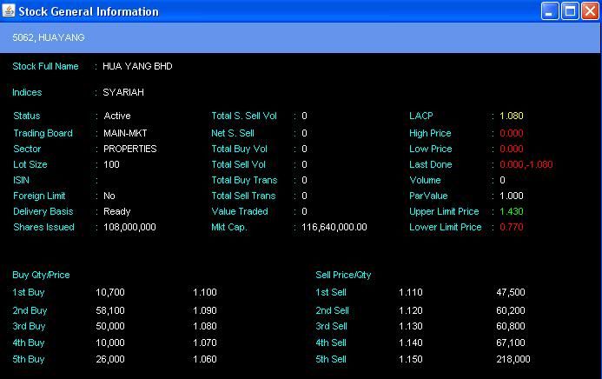Screen dimensions: 602x379
Task: Select the Upper Limit Price value 1.430
Action: [x=512, y=211]
